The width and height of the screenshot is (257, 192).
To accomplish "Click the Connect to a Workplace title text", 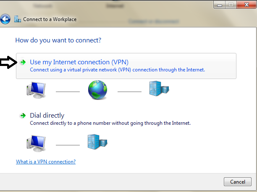I will point(50,19).
